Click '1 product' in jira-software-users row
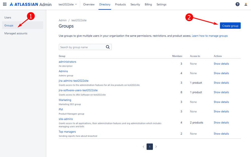The height and width of the screenshot is (157, 251). [x=196, y=92]
